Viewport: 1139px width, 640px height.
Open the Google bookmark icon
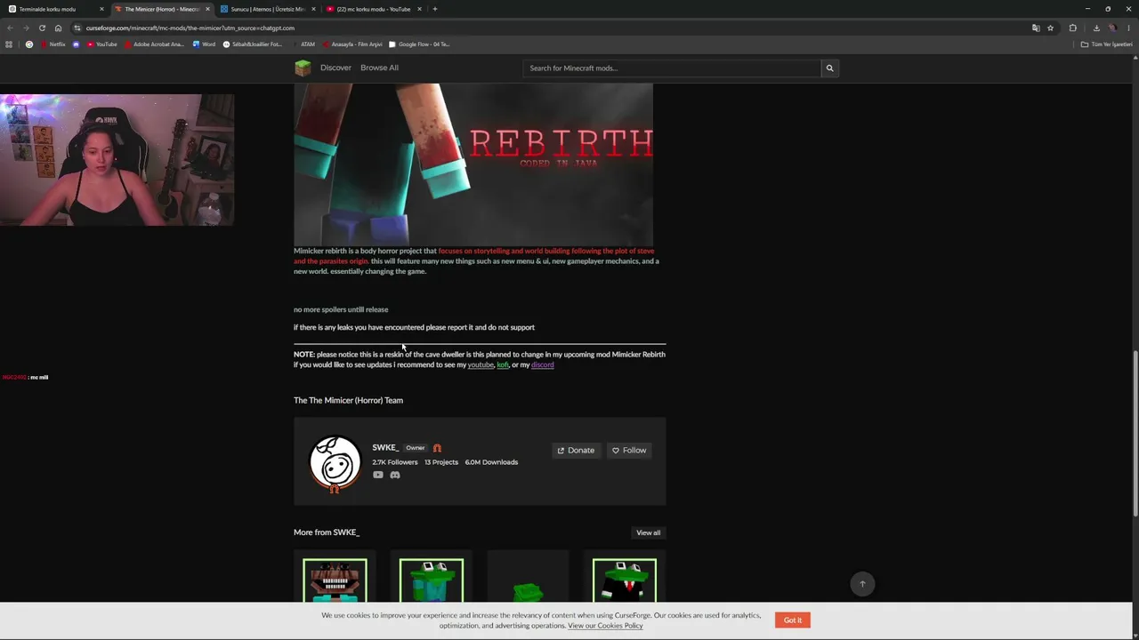[29, 44]
